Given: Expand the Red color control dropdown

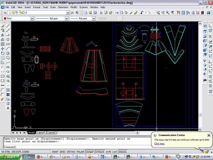Looking at the screenshot, I should click(32, 18).
